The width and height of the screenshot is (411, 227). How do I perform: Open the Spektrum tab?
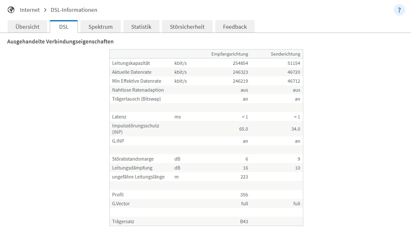click(x=100, y=27)
